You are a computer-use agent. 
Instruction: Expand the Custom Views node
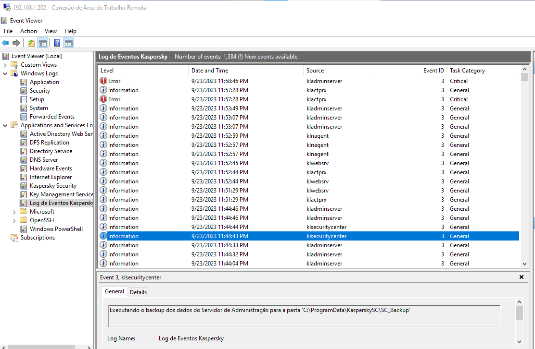[x=5, y=65]
